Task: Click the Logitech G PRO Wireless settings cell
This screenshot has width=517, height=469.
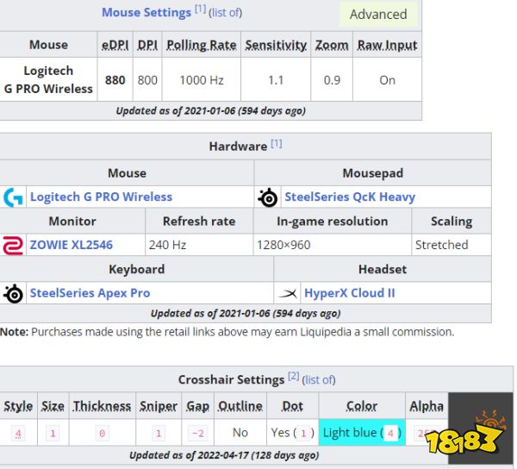Action: click(48, 79)
